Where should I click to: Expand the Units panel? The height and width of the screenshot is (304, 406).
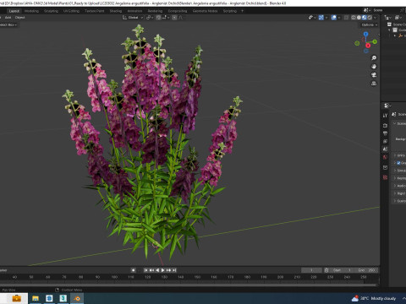(395, 155)
